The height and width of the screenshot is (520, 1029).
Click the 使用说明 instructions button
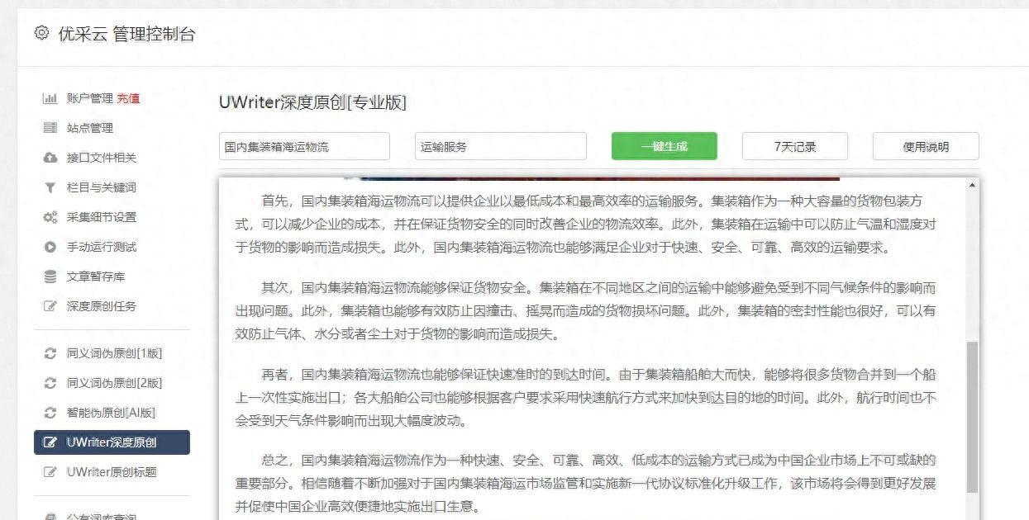(x=925, y=146)
